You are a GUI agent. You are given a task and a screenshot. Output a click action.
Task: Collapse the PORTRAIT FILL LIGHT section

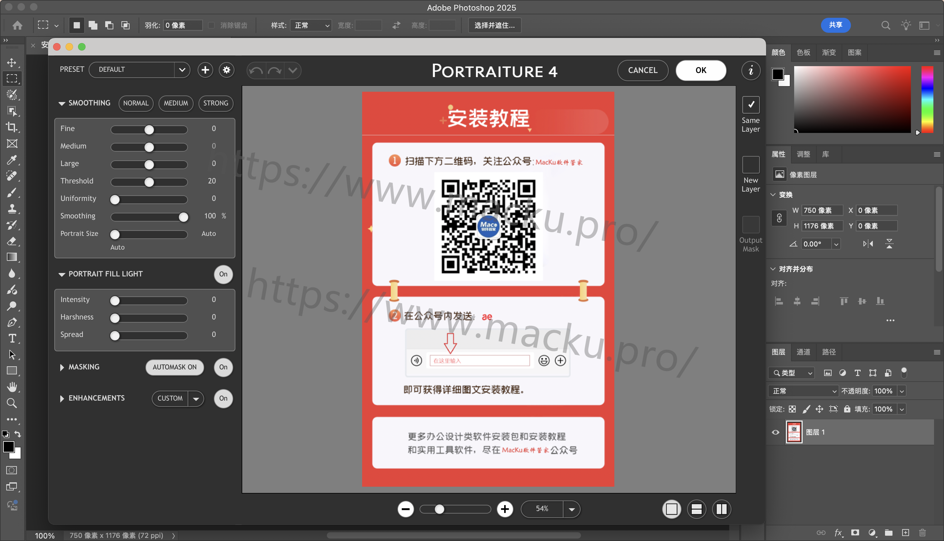[x=62, y=274]
